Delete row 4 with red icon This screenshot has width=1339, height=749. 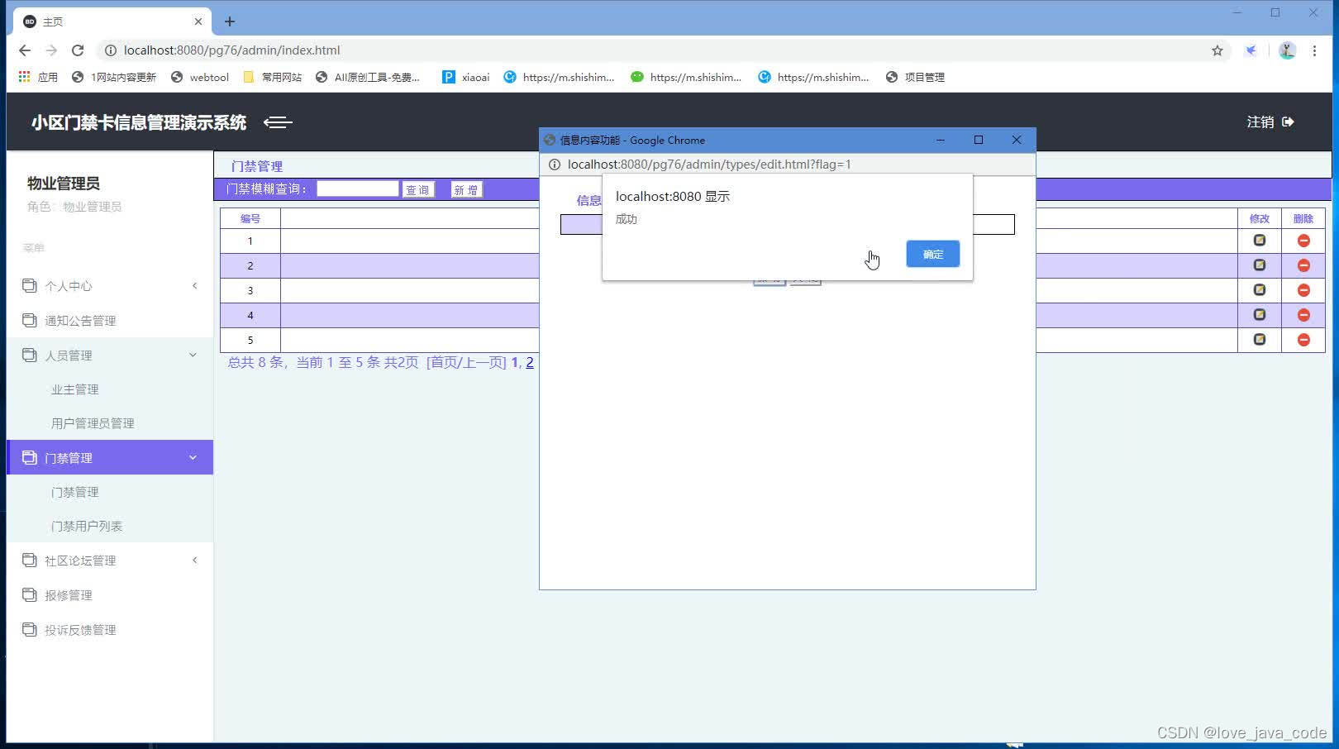(1303, 315)
